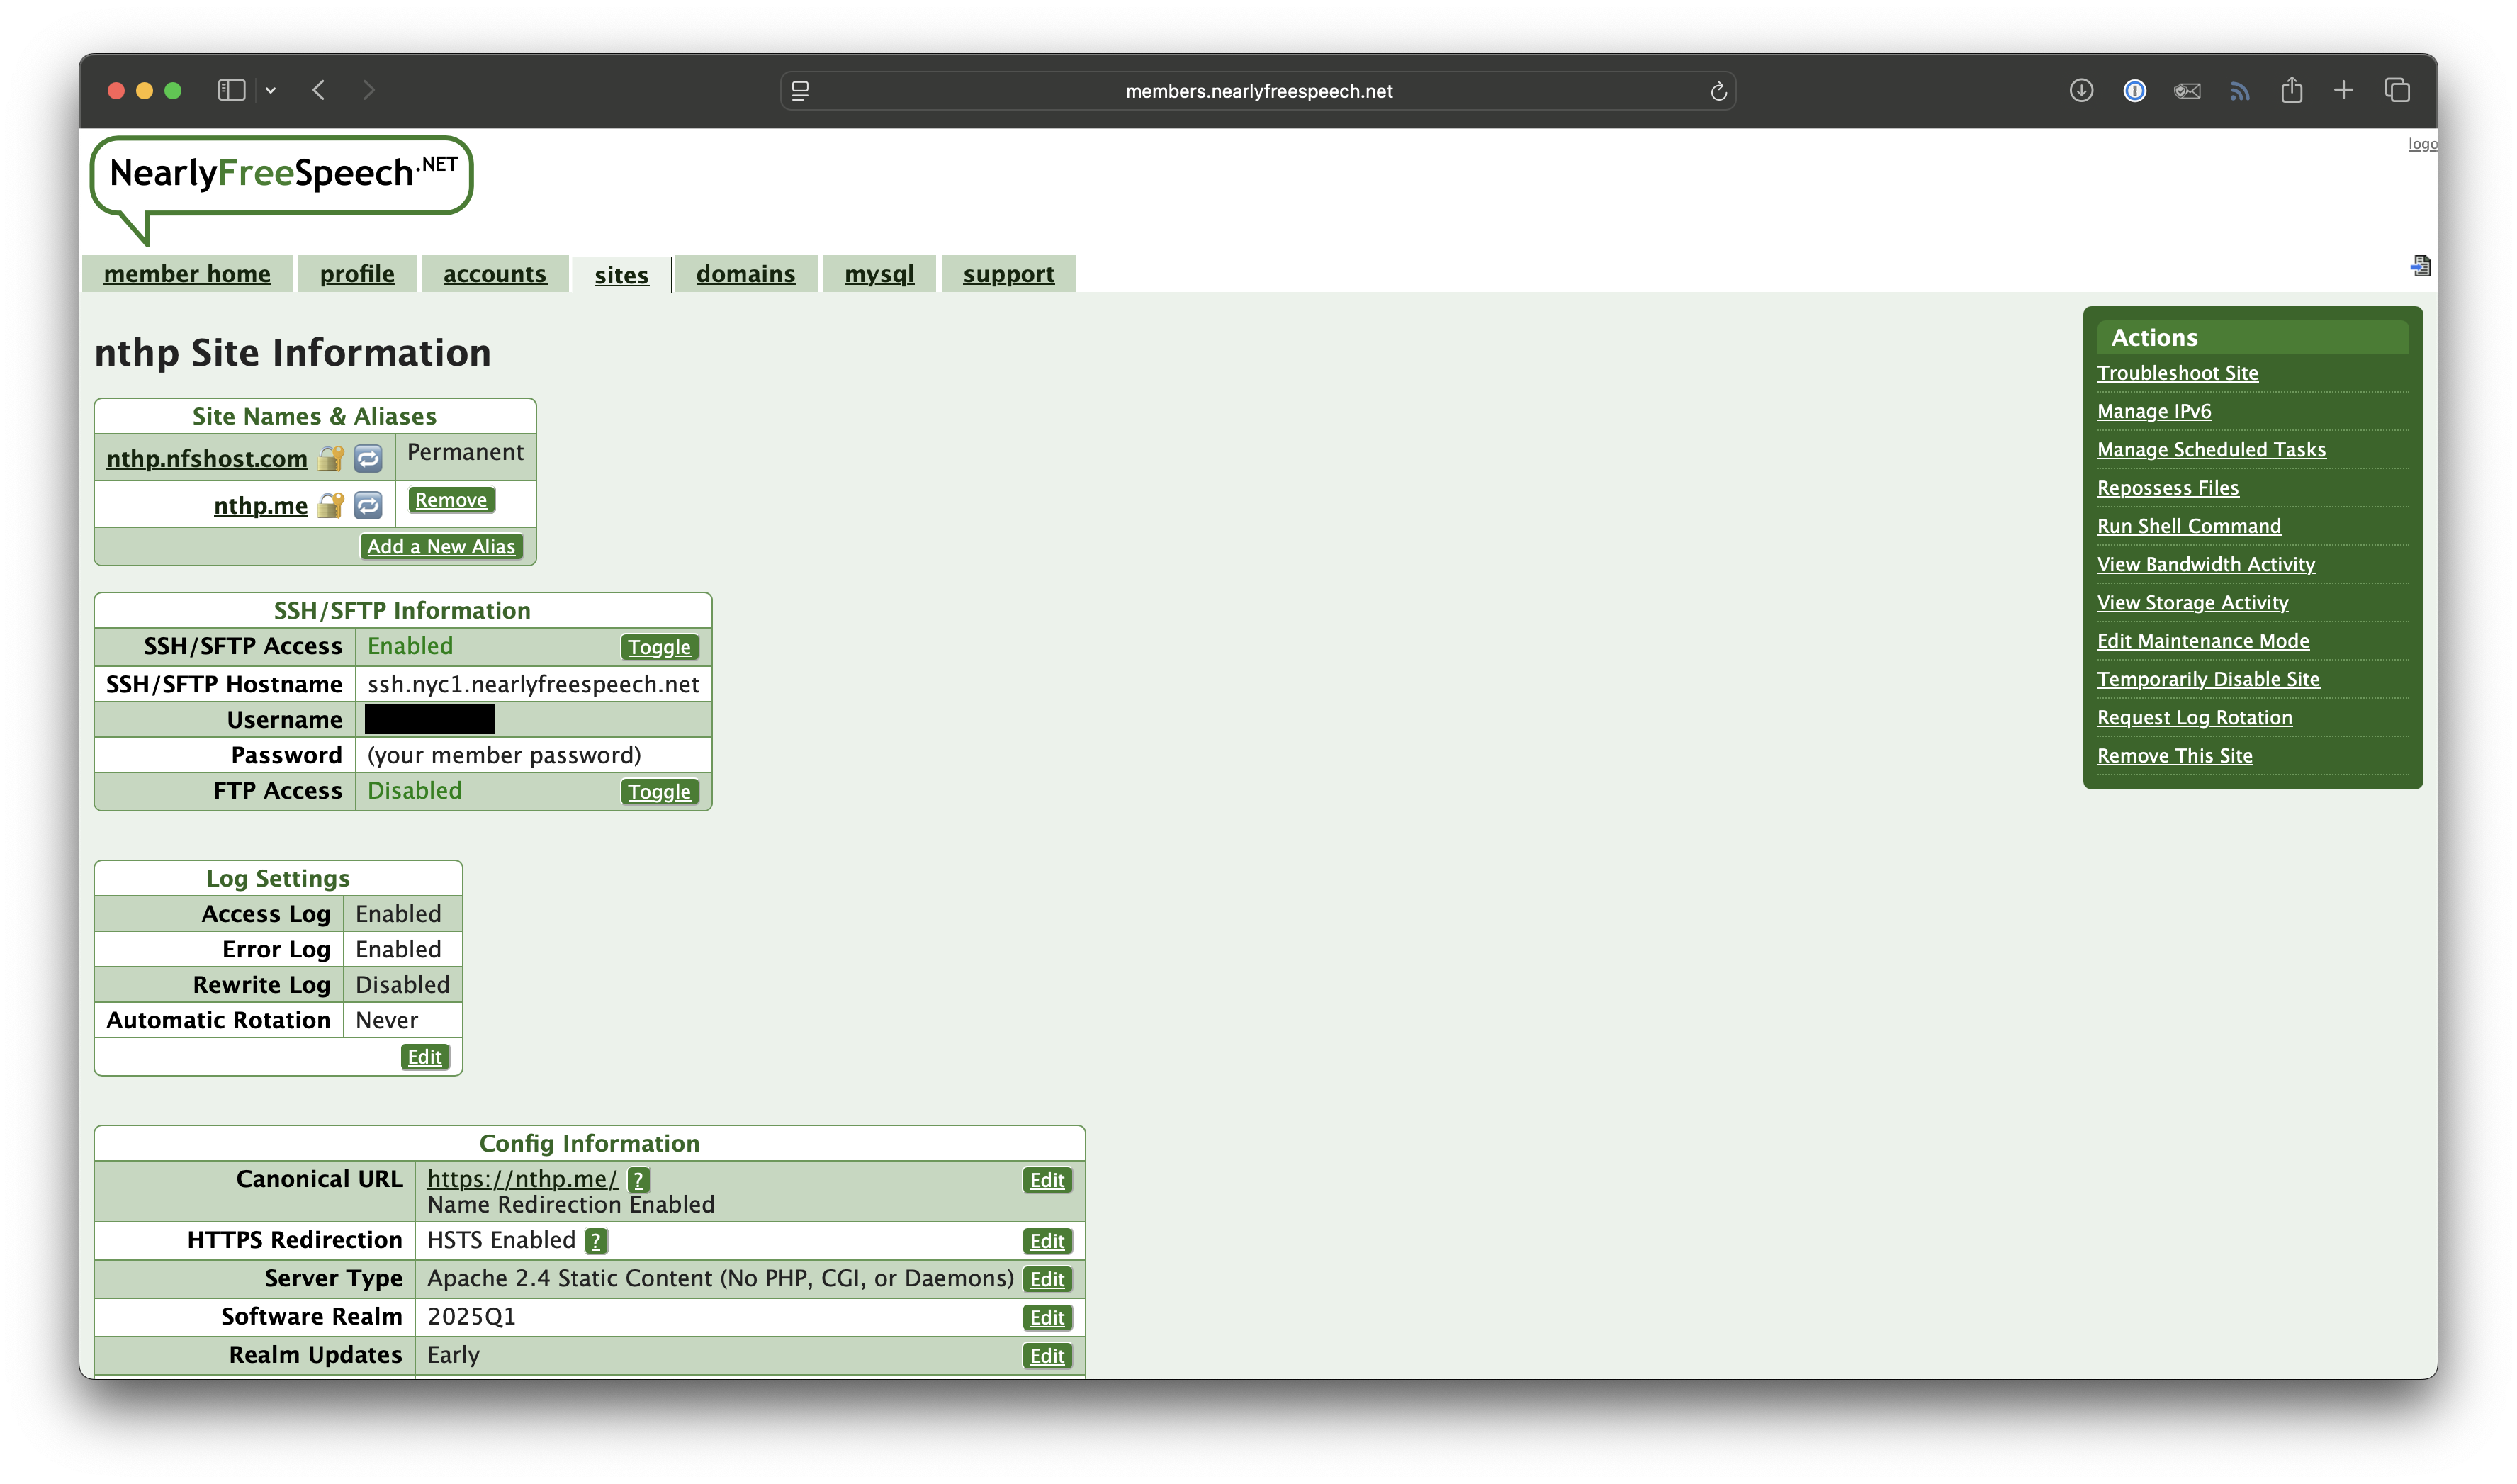2517x1484 pixels.
Task: Click the lock-and-key icon beside nthp.me
Action: tap(331, 505)
